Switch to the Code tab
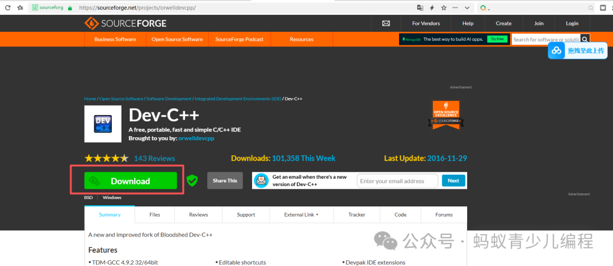613x266 pixels. click(400, 214)
